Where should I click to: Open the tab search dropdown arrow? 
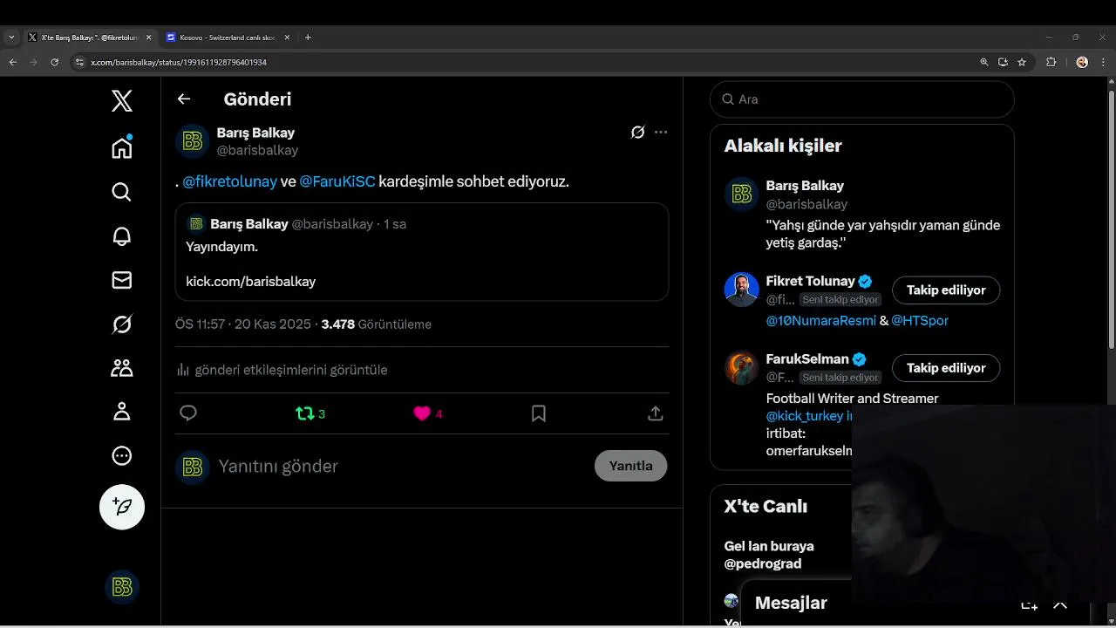(11, 38)
